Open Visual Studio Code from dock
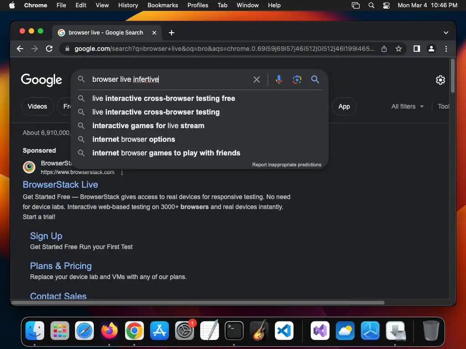466x349 pixels. coord(284,330)
